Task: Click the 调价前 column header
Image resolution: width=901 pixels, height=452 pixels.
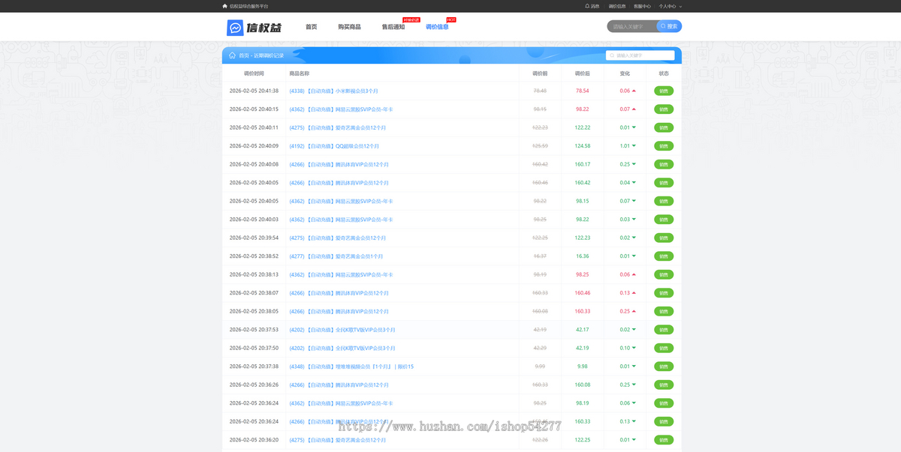Action: (x=540, y=73)
